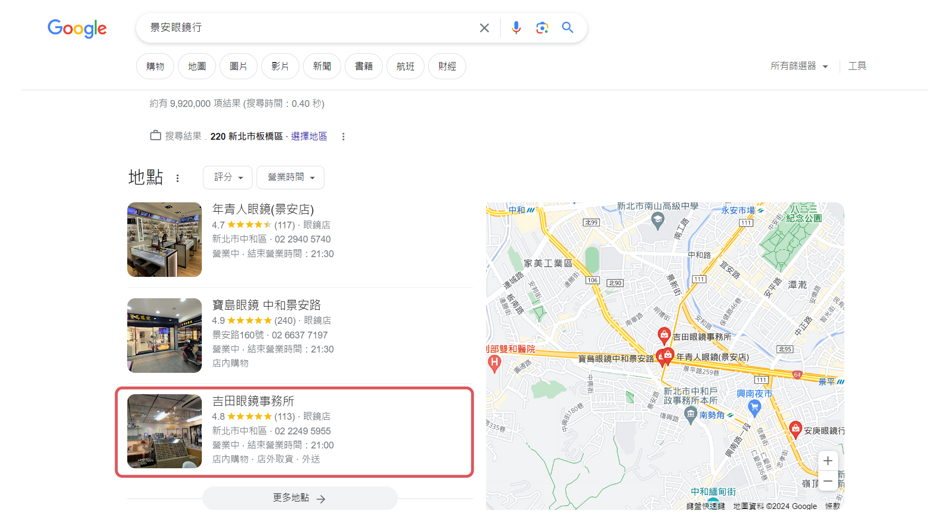Switch to the 財經 tab
This screenshot has height=523, width=945.
tap(447, 66)
